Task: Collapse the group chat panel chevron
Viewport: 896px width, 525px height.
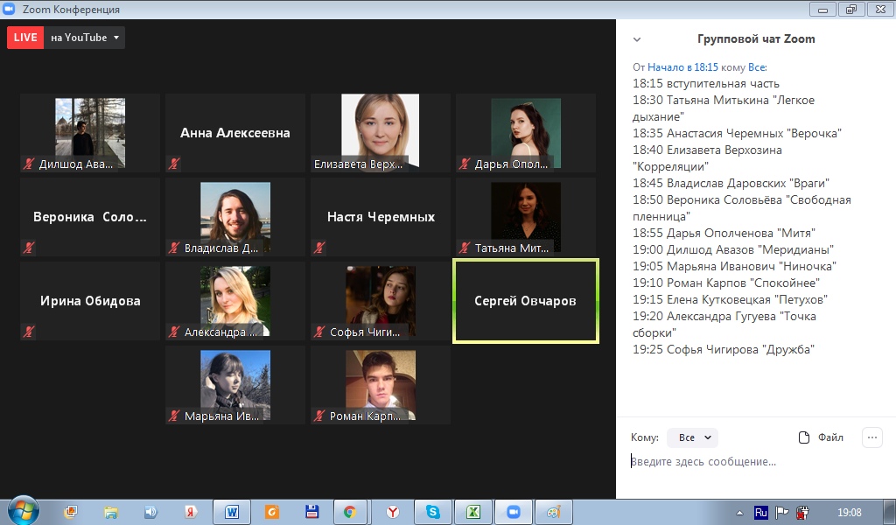Action: [637, 39]
